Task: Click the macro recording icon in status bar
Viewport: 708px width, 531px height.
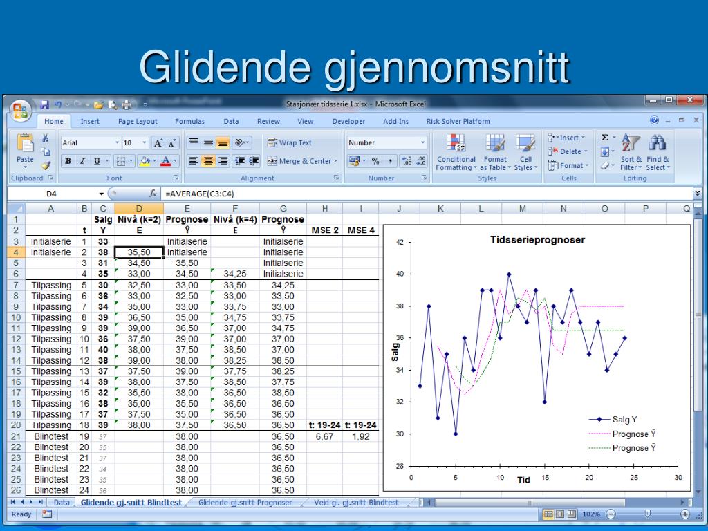Action: tap(46, 514)
